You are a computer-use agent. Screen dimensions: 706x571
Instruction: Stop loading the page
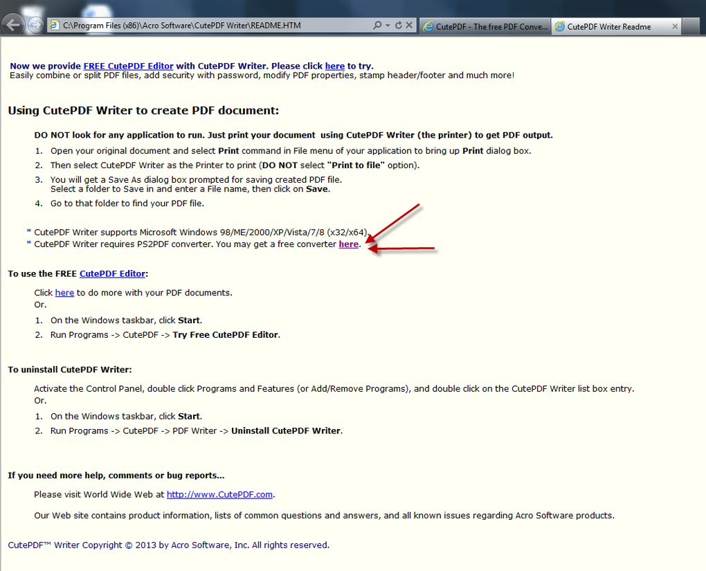pyautogui.click(x=408, y=24)
